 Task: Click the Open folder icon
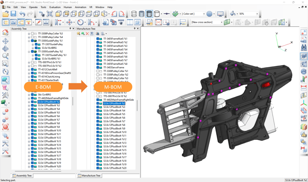[x=5, y=14]
